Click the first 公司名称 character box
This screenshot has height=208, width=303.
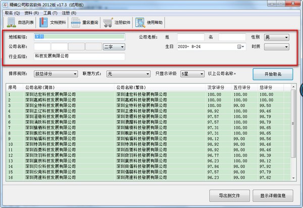[42, 47]
